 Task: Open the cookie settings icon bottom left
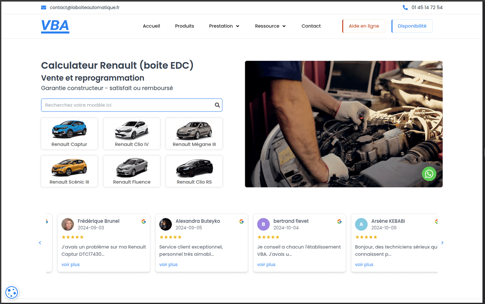point(11,292)
